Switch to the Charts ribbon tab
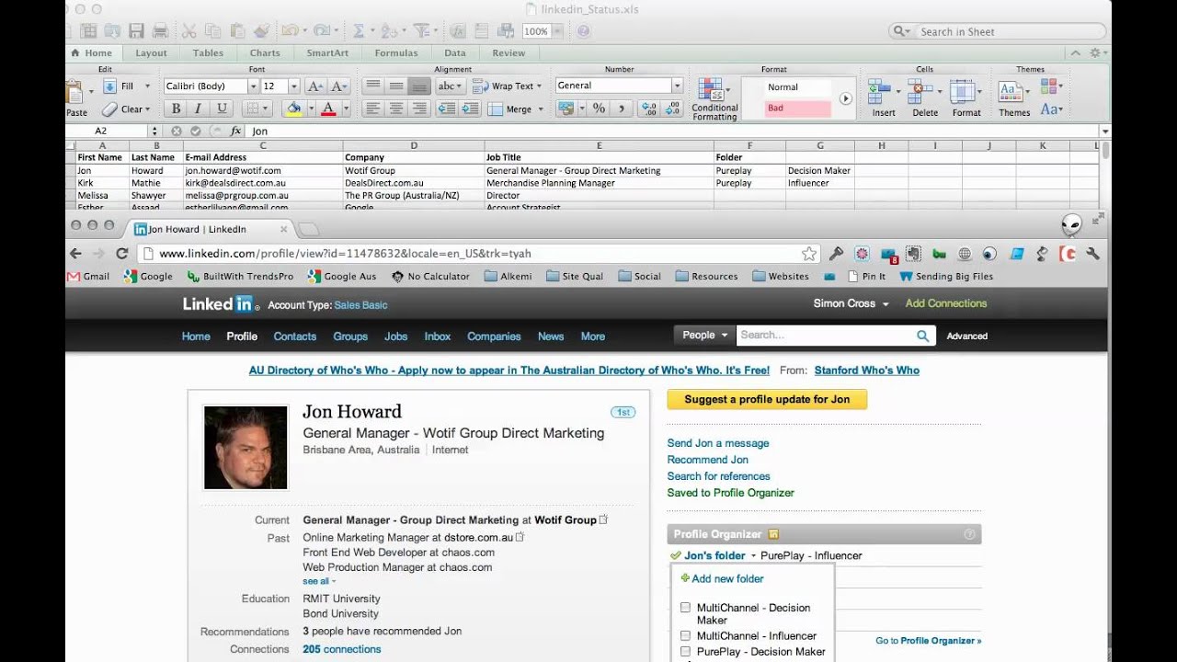 [x=265, y=53]
